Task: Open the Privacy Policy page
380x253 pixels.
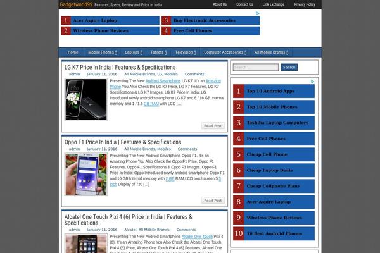Action: tap(305, 4)
